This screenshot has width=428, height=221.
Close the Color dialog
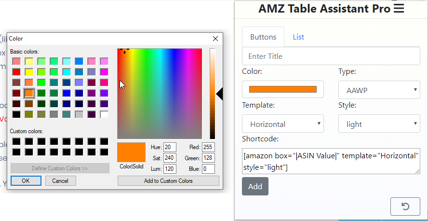[x=215, y=39]
